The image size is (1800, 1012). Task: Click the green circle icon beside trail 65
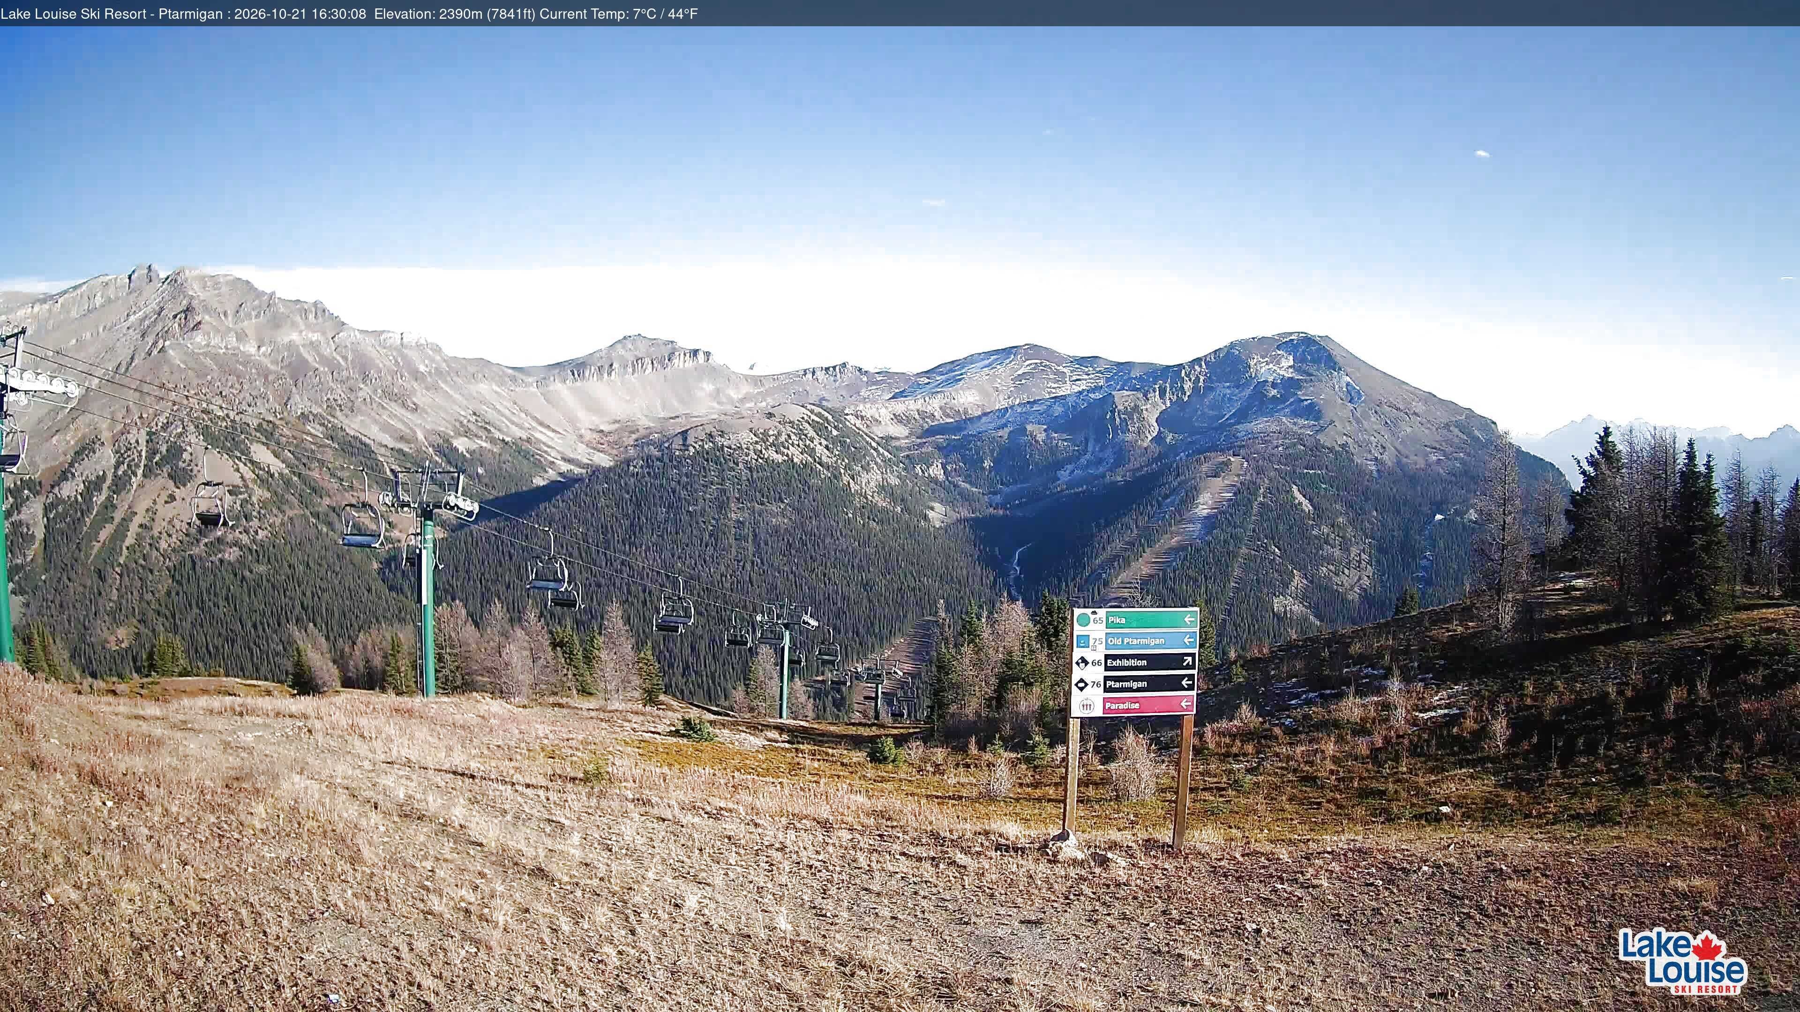(1084, 620)
